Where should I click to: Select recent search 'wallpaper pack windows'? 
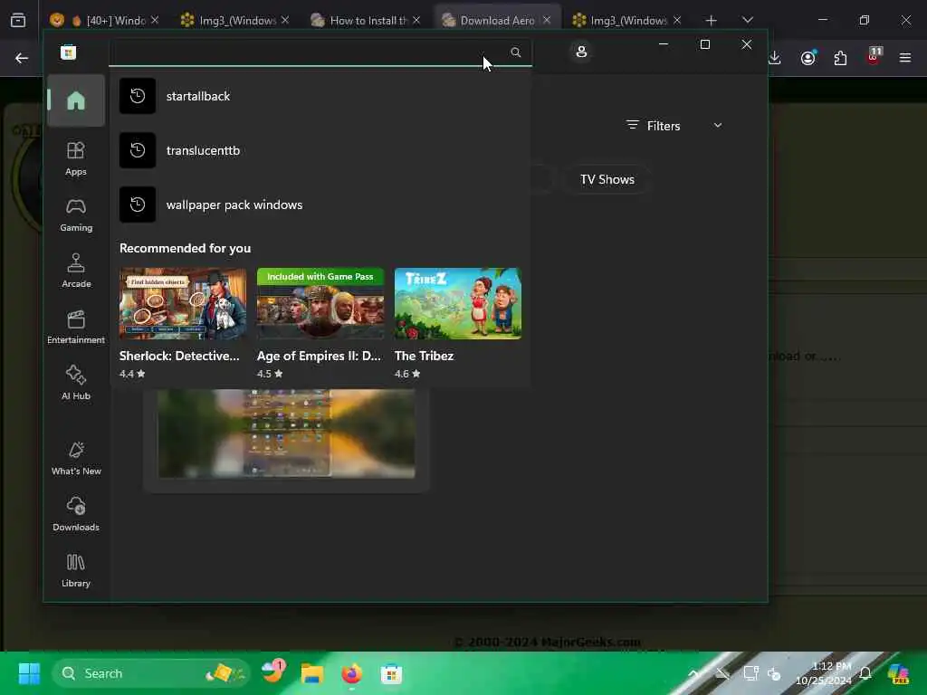320,205
